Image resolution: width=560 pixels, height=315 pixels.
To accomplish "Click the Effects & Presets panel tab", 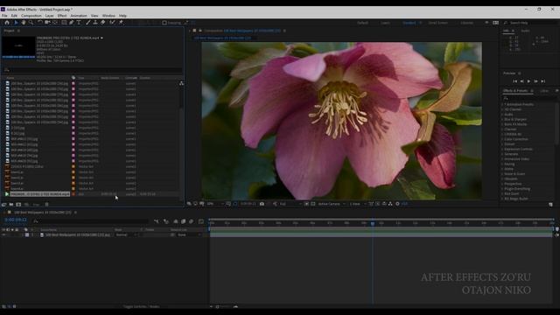I will (515, 91).
